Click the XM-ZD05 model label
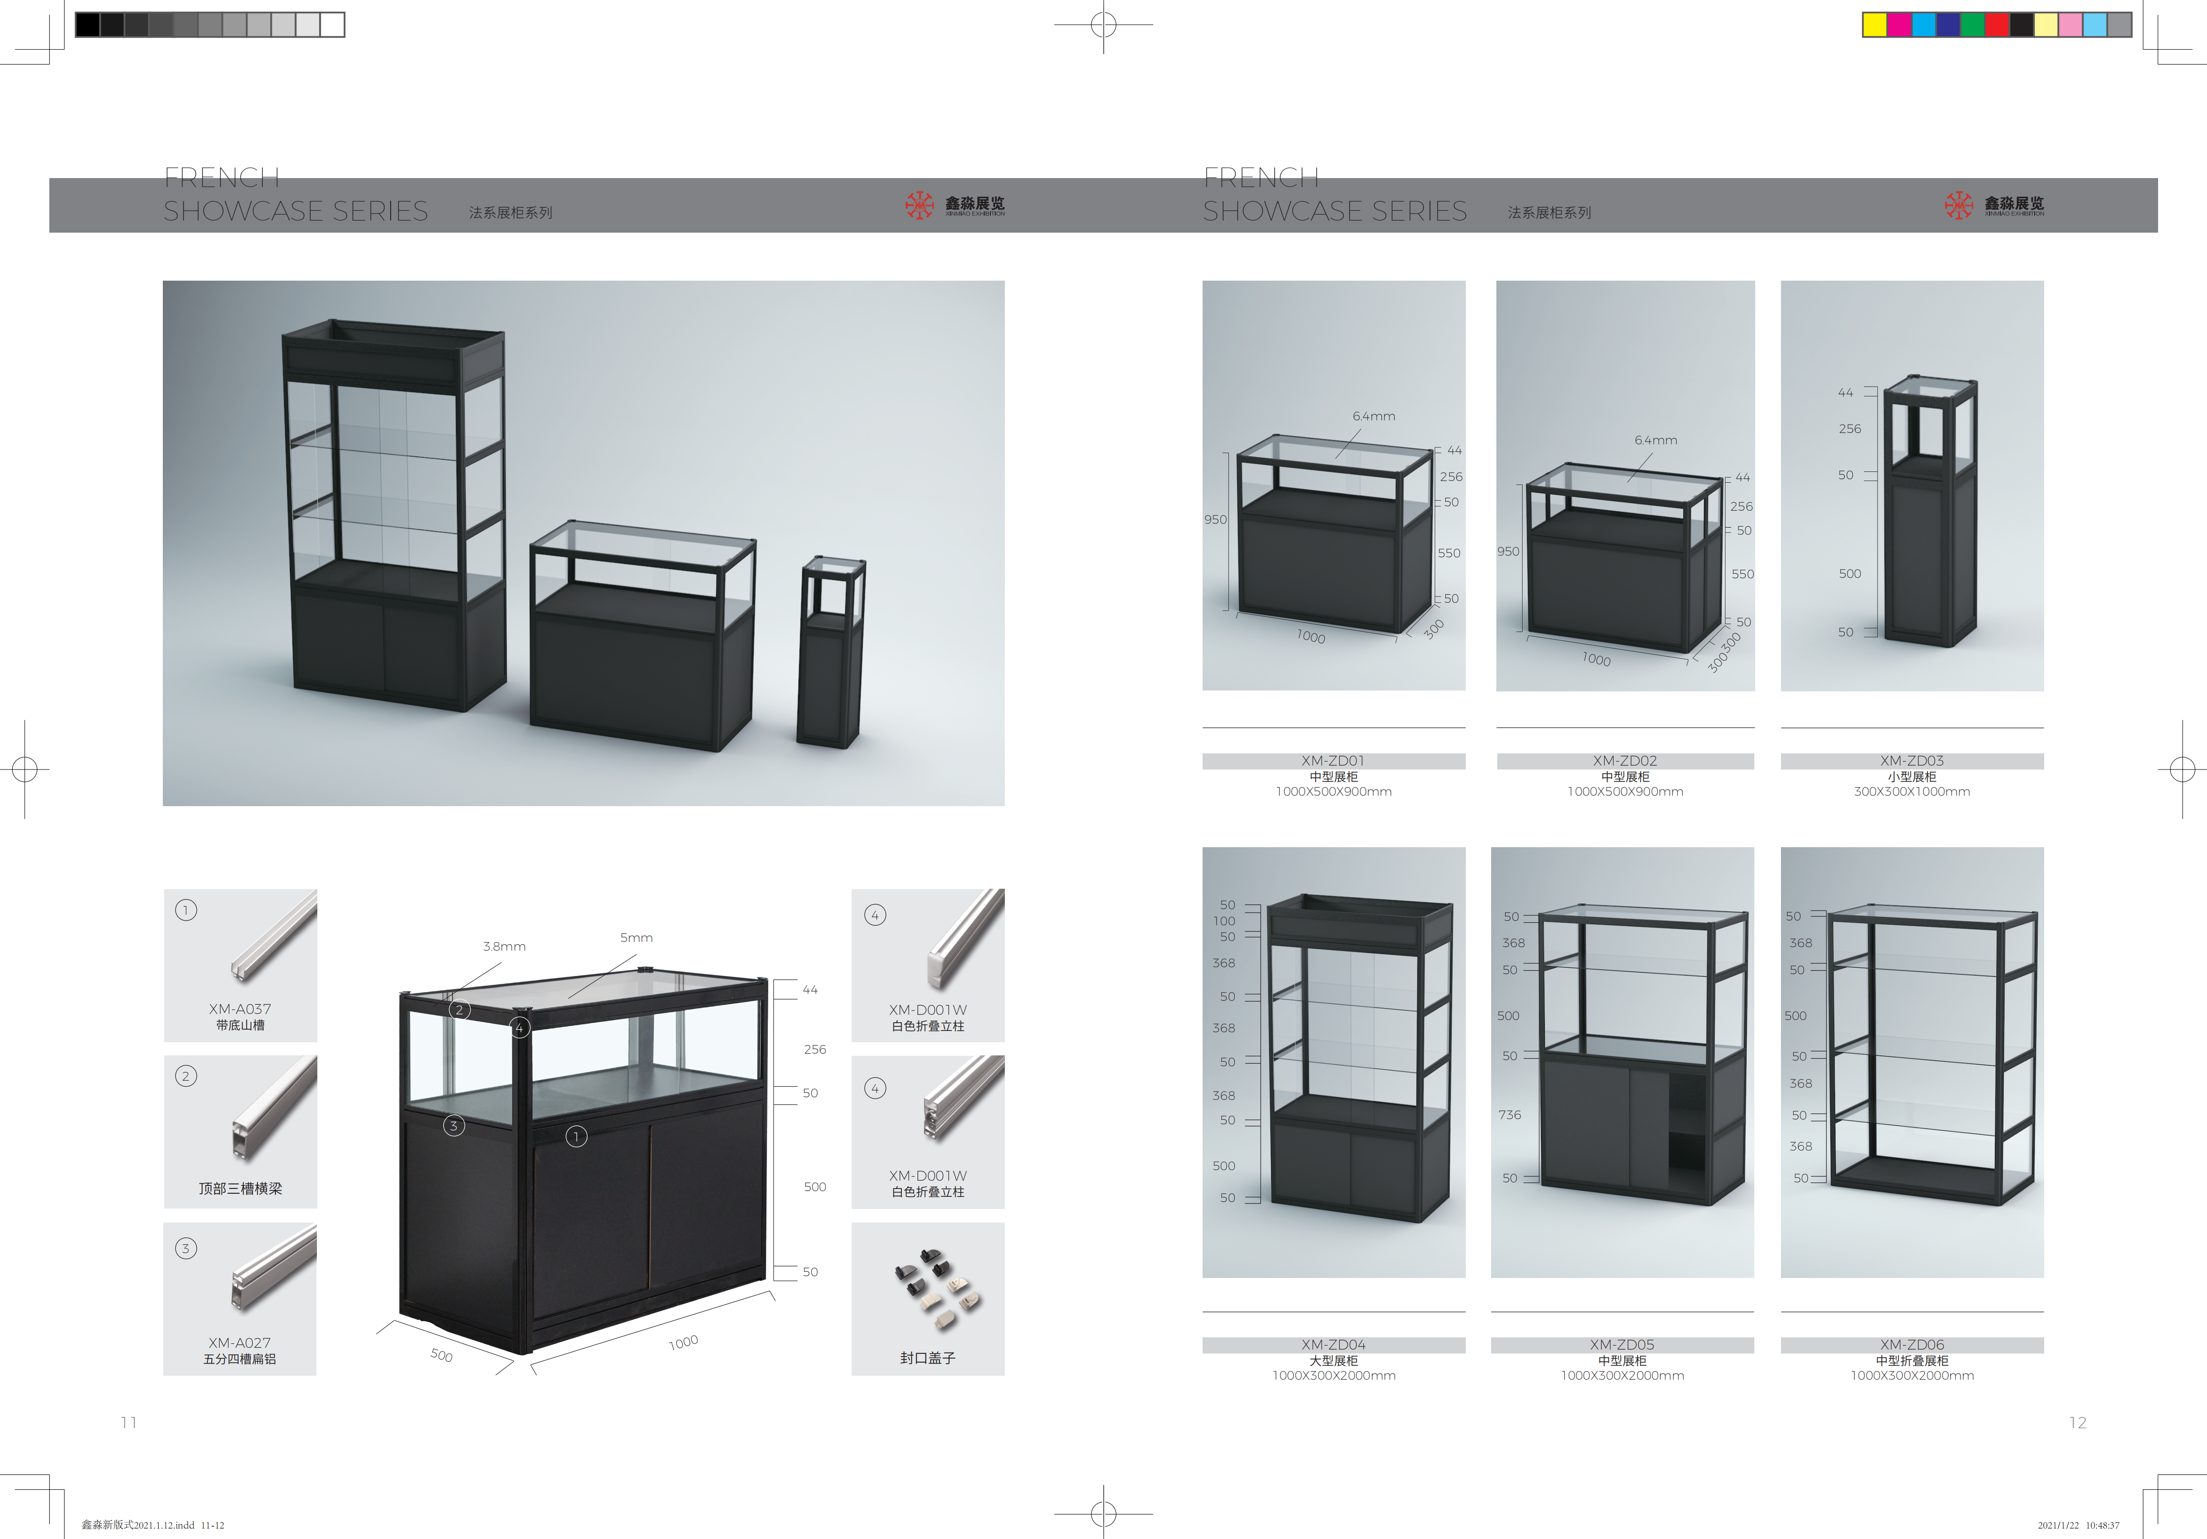 [x=1623, y=1345]
